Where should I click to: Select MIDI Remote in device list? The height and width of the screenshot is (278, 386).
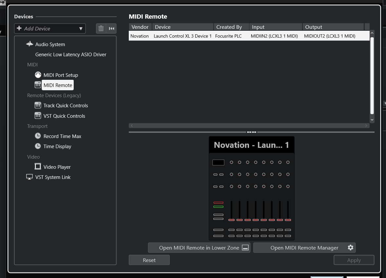(58, 85)
